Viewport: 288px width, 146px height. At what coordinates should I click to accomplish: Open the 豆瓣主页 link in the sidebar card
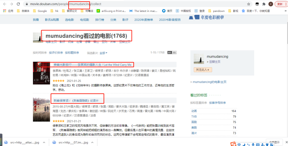click(215, 62)
